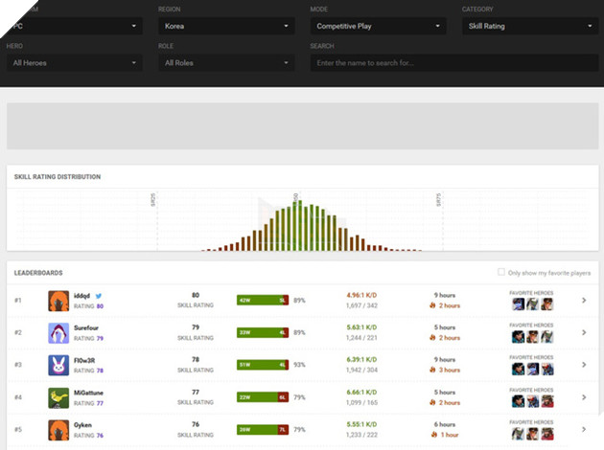Open the Region dropdown set to Korea
Image resolution: width=604 pixels, height=450 pixels.
point(226,28)
